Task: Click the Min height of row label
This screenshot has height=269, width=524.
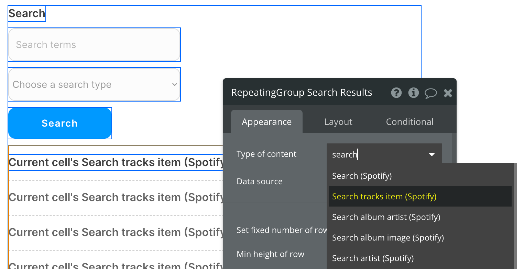Action: pyautogui.click(x=271, y=254)
